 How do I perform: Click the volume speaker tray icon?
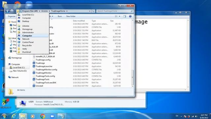click(x=196, y=116)
